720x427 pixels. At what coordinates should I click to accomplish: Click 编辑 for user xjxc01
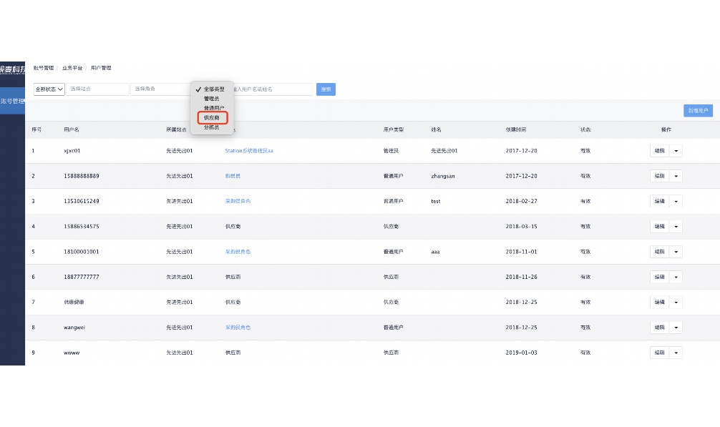pyautogui.click(x=659, y=151)
